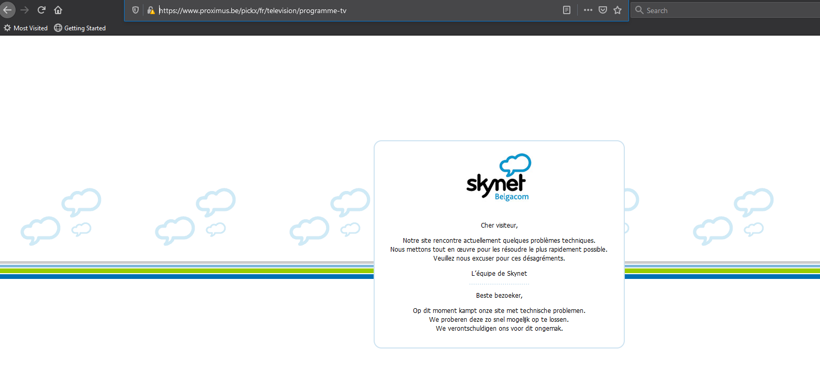Toggle reader view for this page

pyautogui.click(x=567, y=10)
